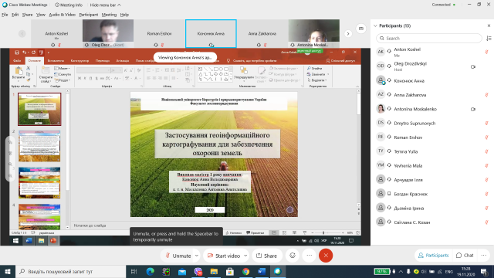Open notification center in system tray
This screenshot has height=278, width=494.
click(x=484, y=271)
